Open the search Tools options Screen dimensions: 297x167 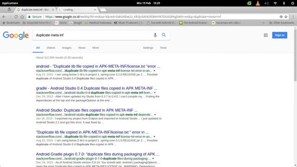[x=163, y=48]
